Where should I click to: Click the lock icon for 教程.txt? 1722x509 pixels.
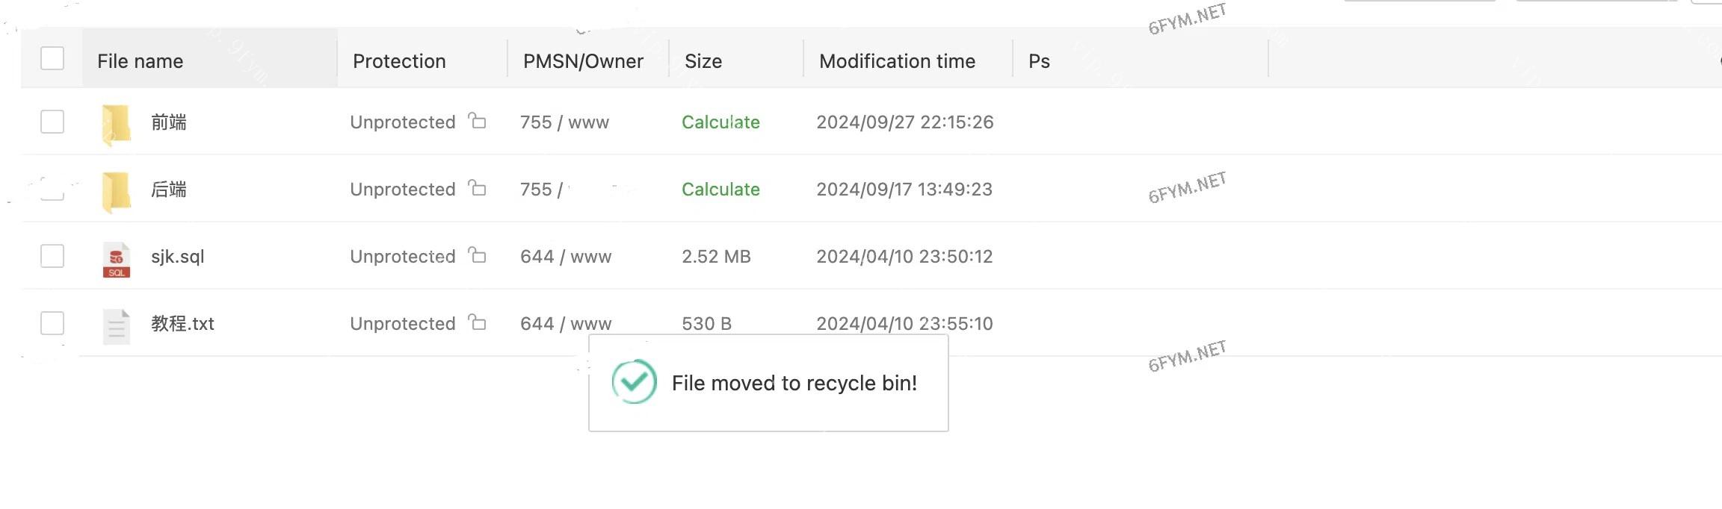477,322
